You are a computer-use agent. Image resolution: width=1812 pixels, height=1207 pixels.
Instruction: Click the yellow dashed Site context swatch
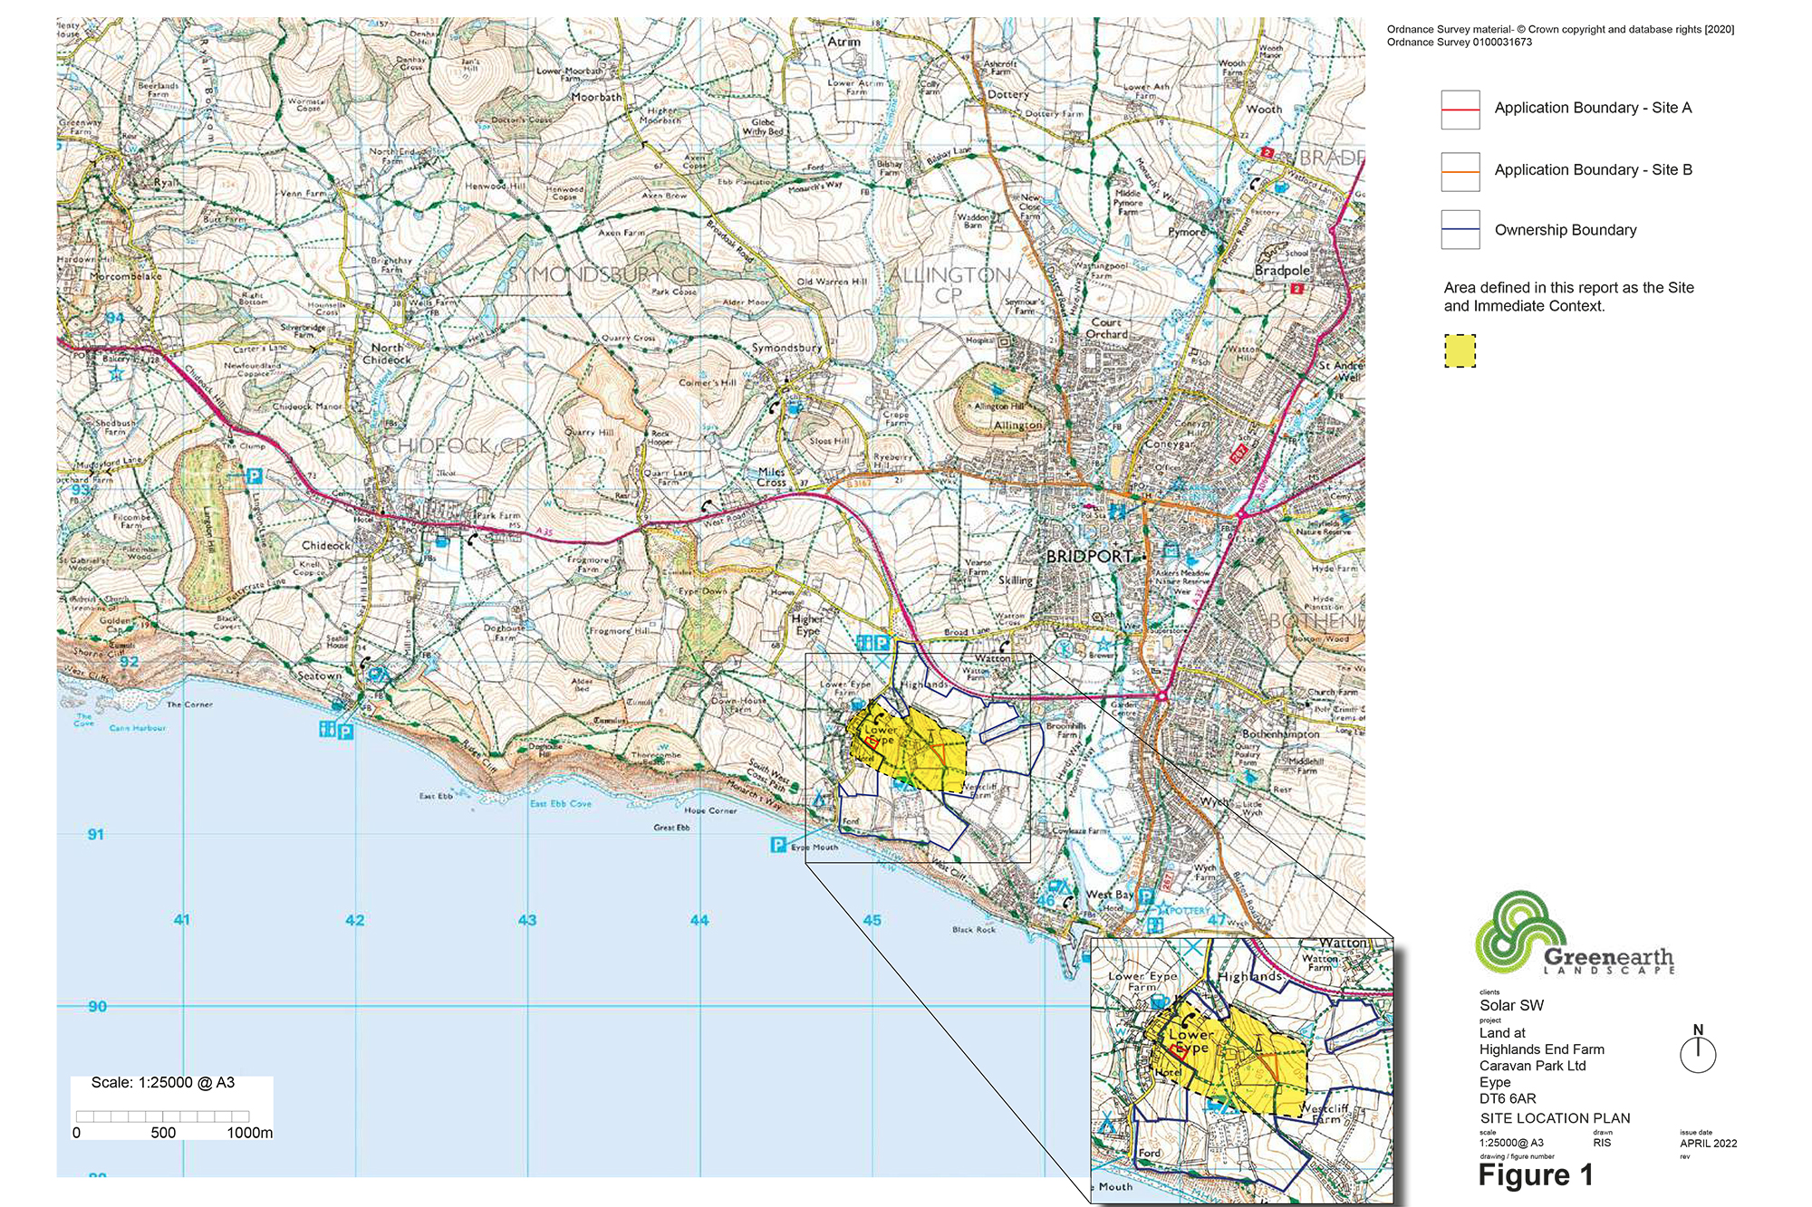1460,350
